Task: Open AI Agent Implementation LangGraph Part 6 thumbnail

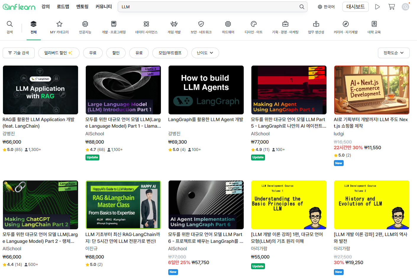Action: click(206, 205)
